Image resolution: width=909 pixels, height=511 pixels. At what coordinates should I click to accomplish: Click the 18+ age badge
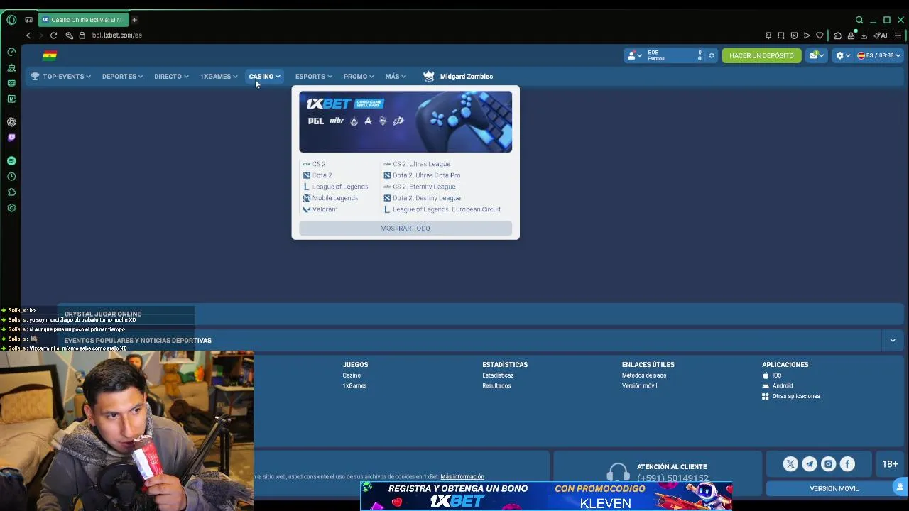[890, 464]
